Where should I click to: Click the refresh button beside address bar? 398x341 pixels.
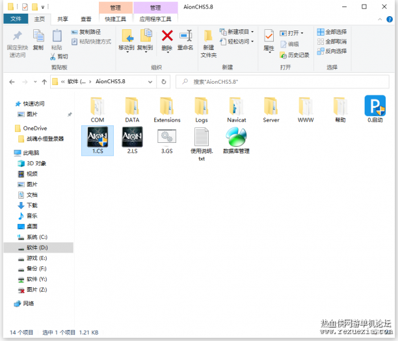pyautogui.click(x=164, y=82)
